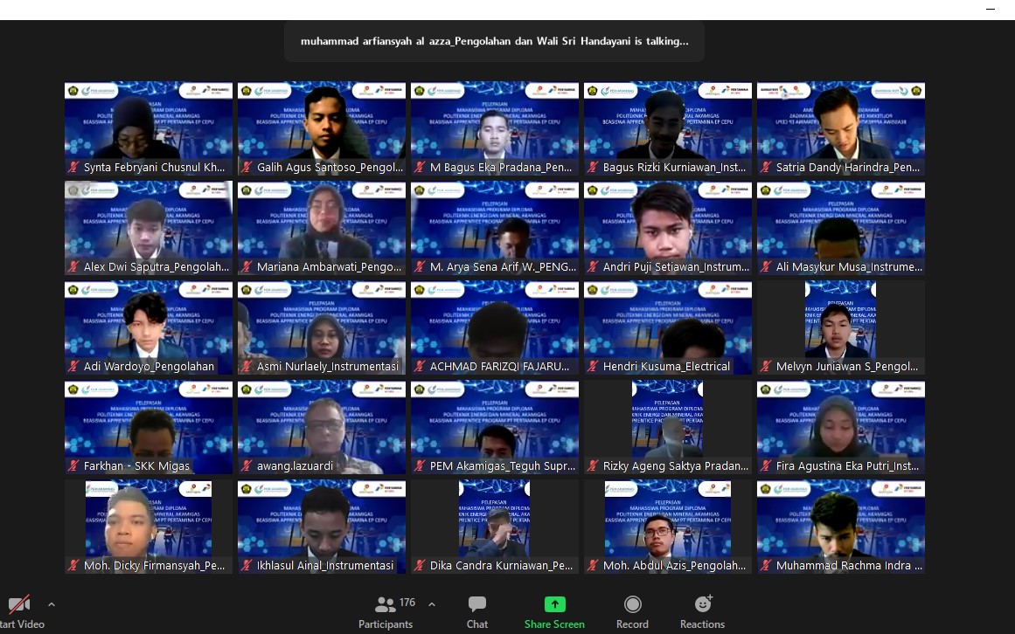
Task: Click the Ikhlasul Ainal_Instrumentasi name label
Action: point(324,566)
